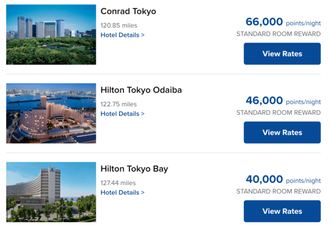Select the 66,000 points/night price

pyautogui.click(x=283, y=22)
